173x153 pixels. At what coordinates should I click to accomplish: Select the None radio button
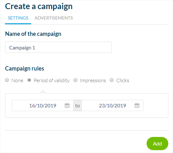(7, 80)
